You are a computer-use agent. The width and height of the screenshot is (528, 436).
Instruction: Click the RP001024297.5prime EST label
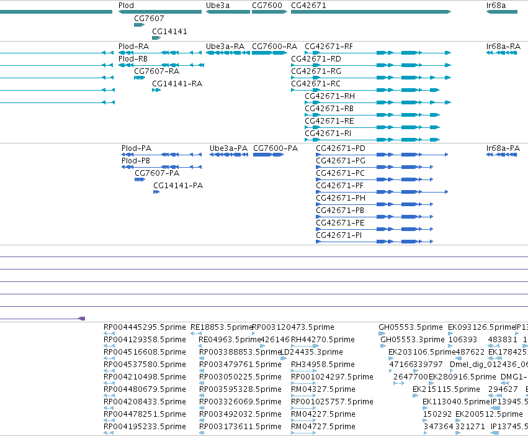[x=332, y=378]
